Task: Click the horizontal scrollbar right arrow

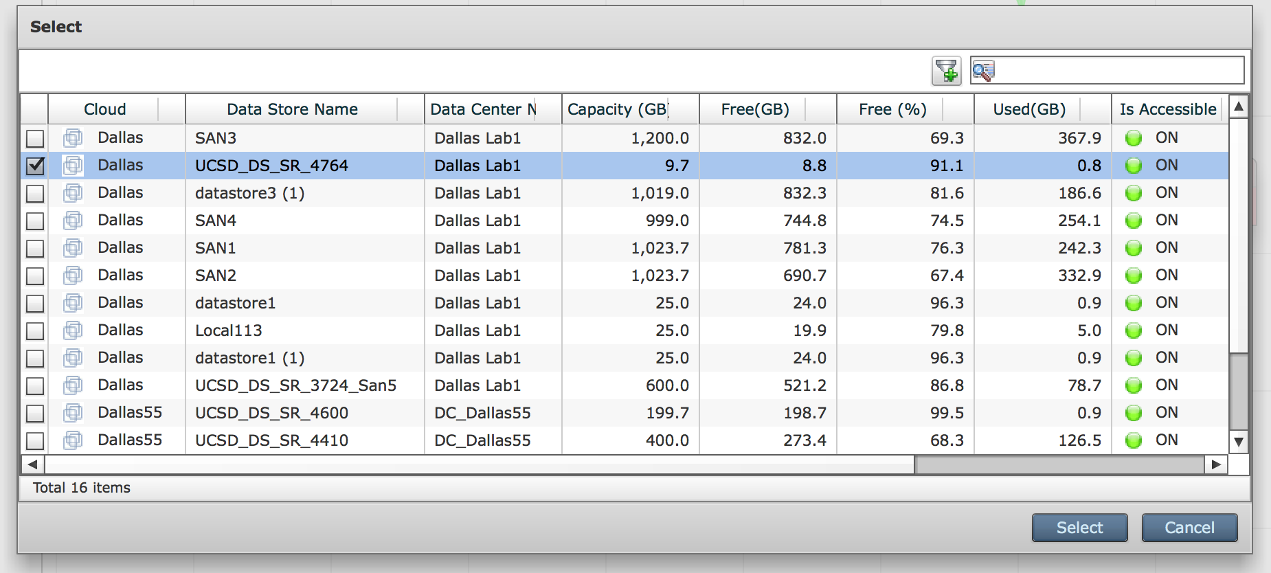Action: [x=1216, y=464]
